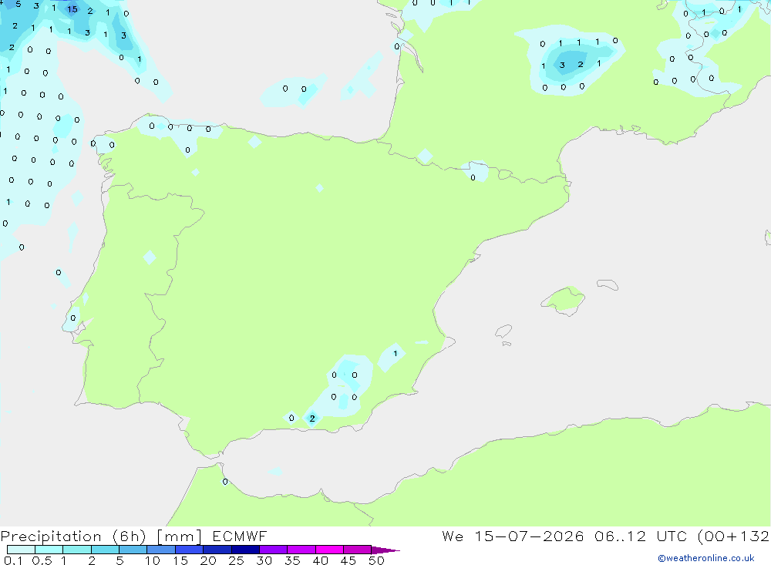Select legend swatch between 45 and 50

(357, 550)
